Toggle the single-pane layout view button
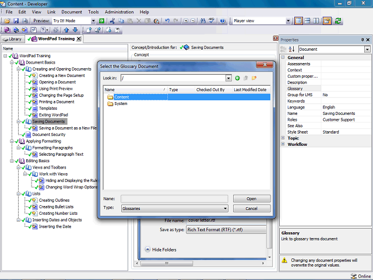The image size is (373, 280). click(x=298, y=21)
